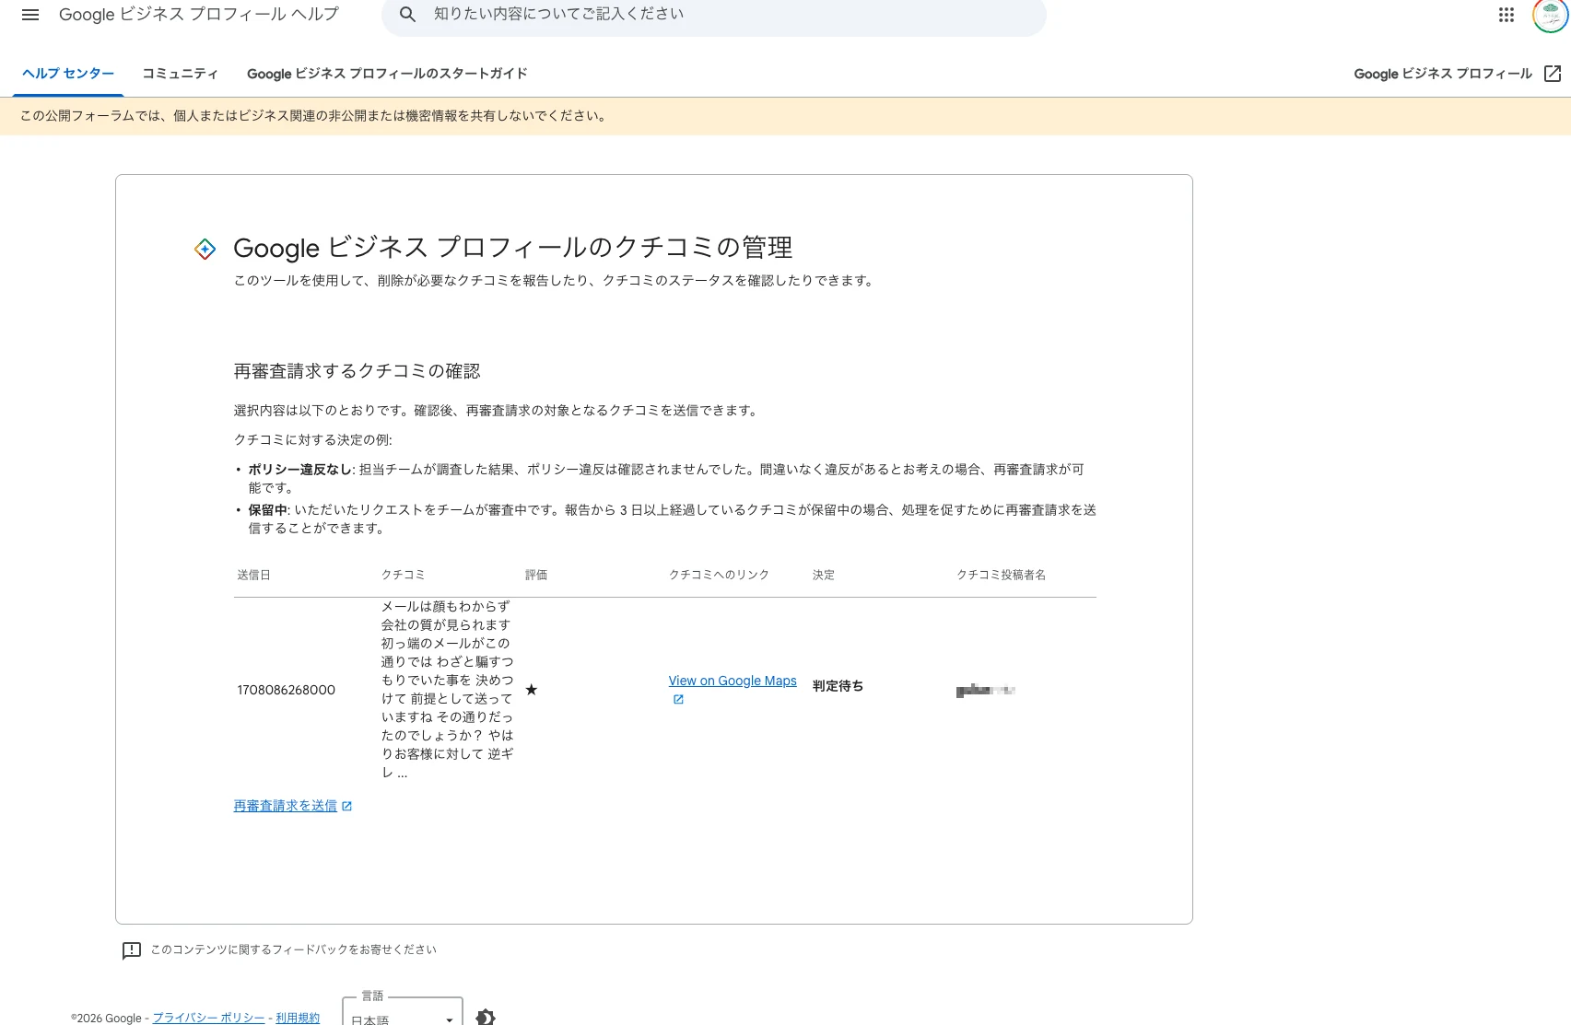The width and height of the screenshot is (1571, 1025).
Task: Click the クチコミへのリンク column header
Action: point(719,575)
